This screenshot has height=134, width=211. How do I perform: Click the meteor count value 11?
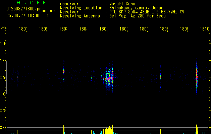click(x=49, y=16)
